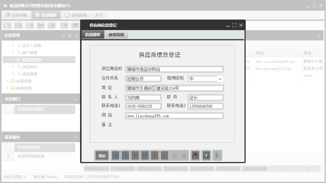The height and width of the screenshot is (183, 326).
Task: Click inside the 供应商名称 input field
Action: (x=174, y=69)
